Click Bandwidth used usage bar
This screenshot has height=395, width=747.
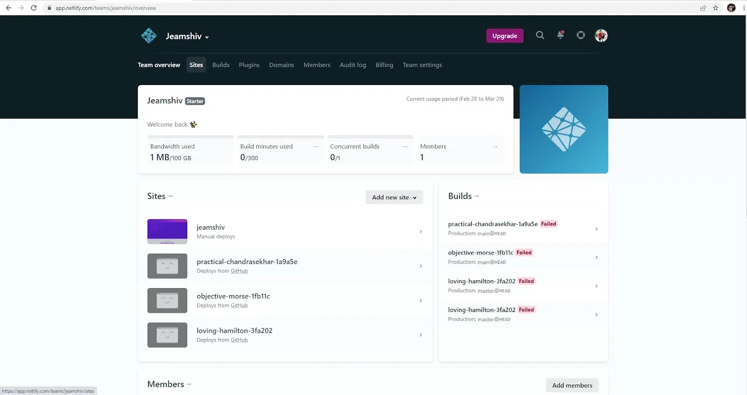click(190, 137)
